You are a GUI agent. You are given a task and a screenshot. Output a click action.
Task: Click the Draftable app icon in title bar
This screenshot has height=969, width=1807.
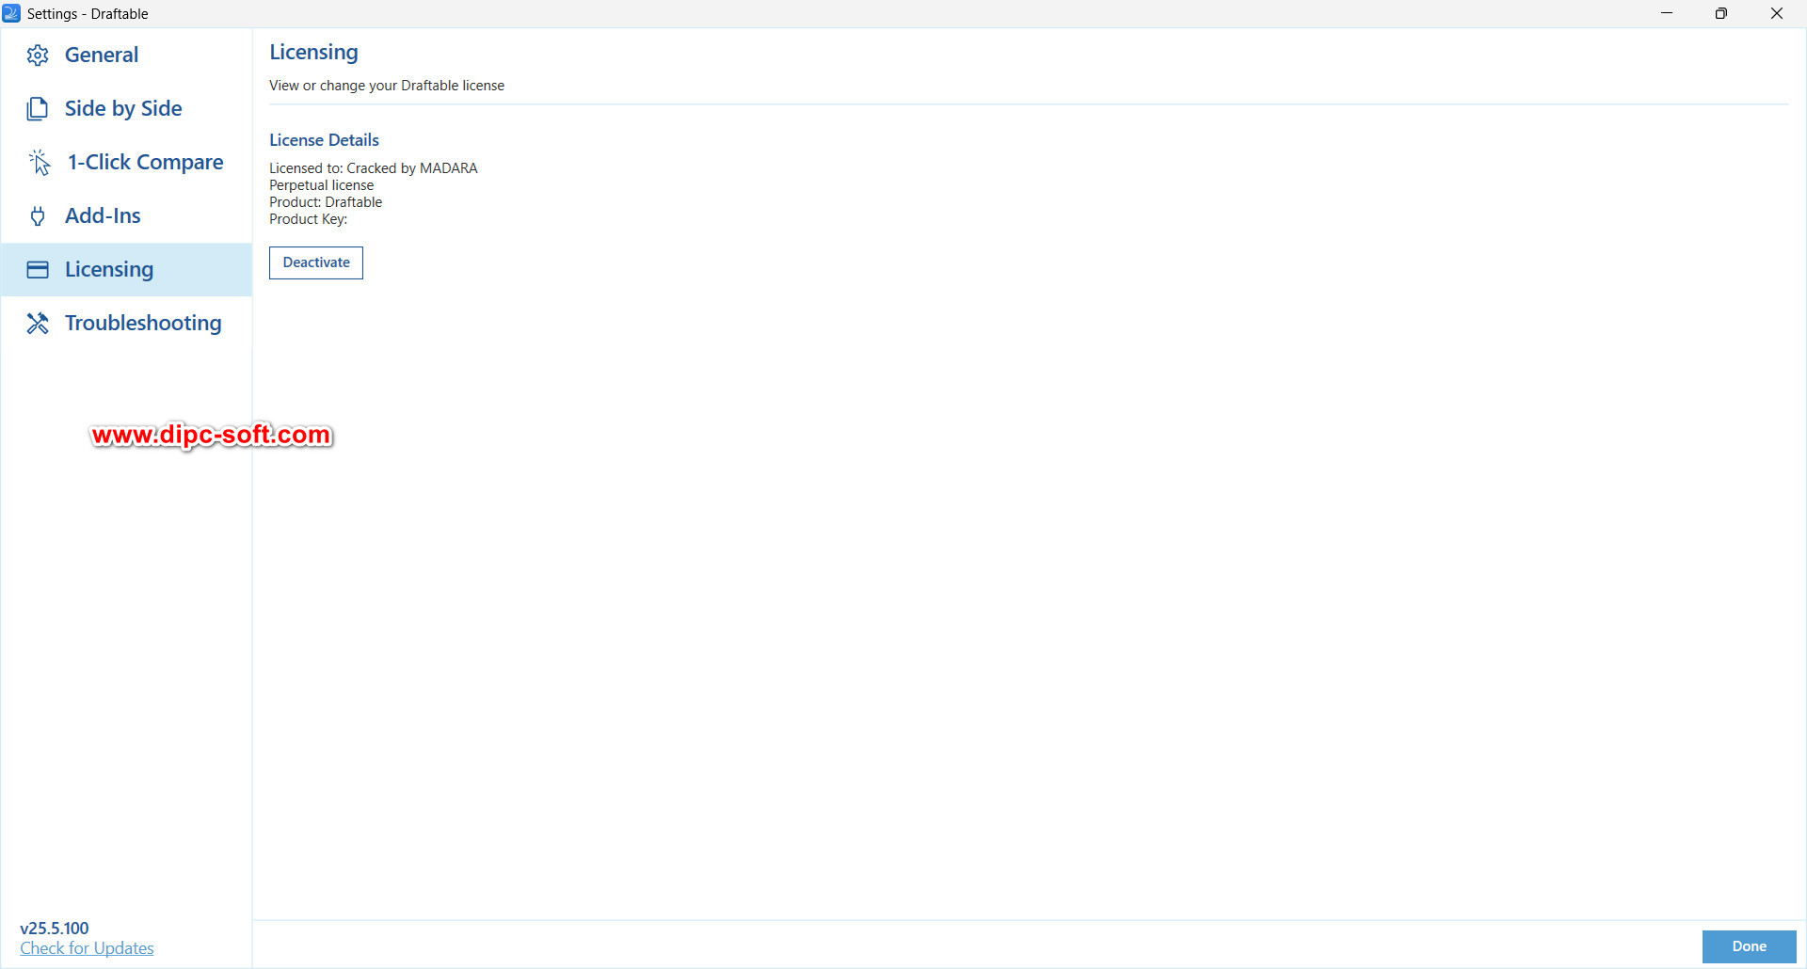[11, 13]
